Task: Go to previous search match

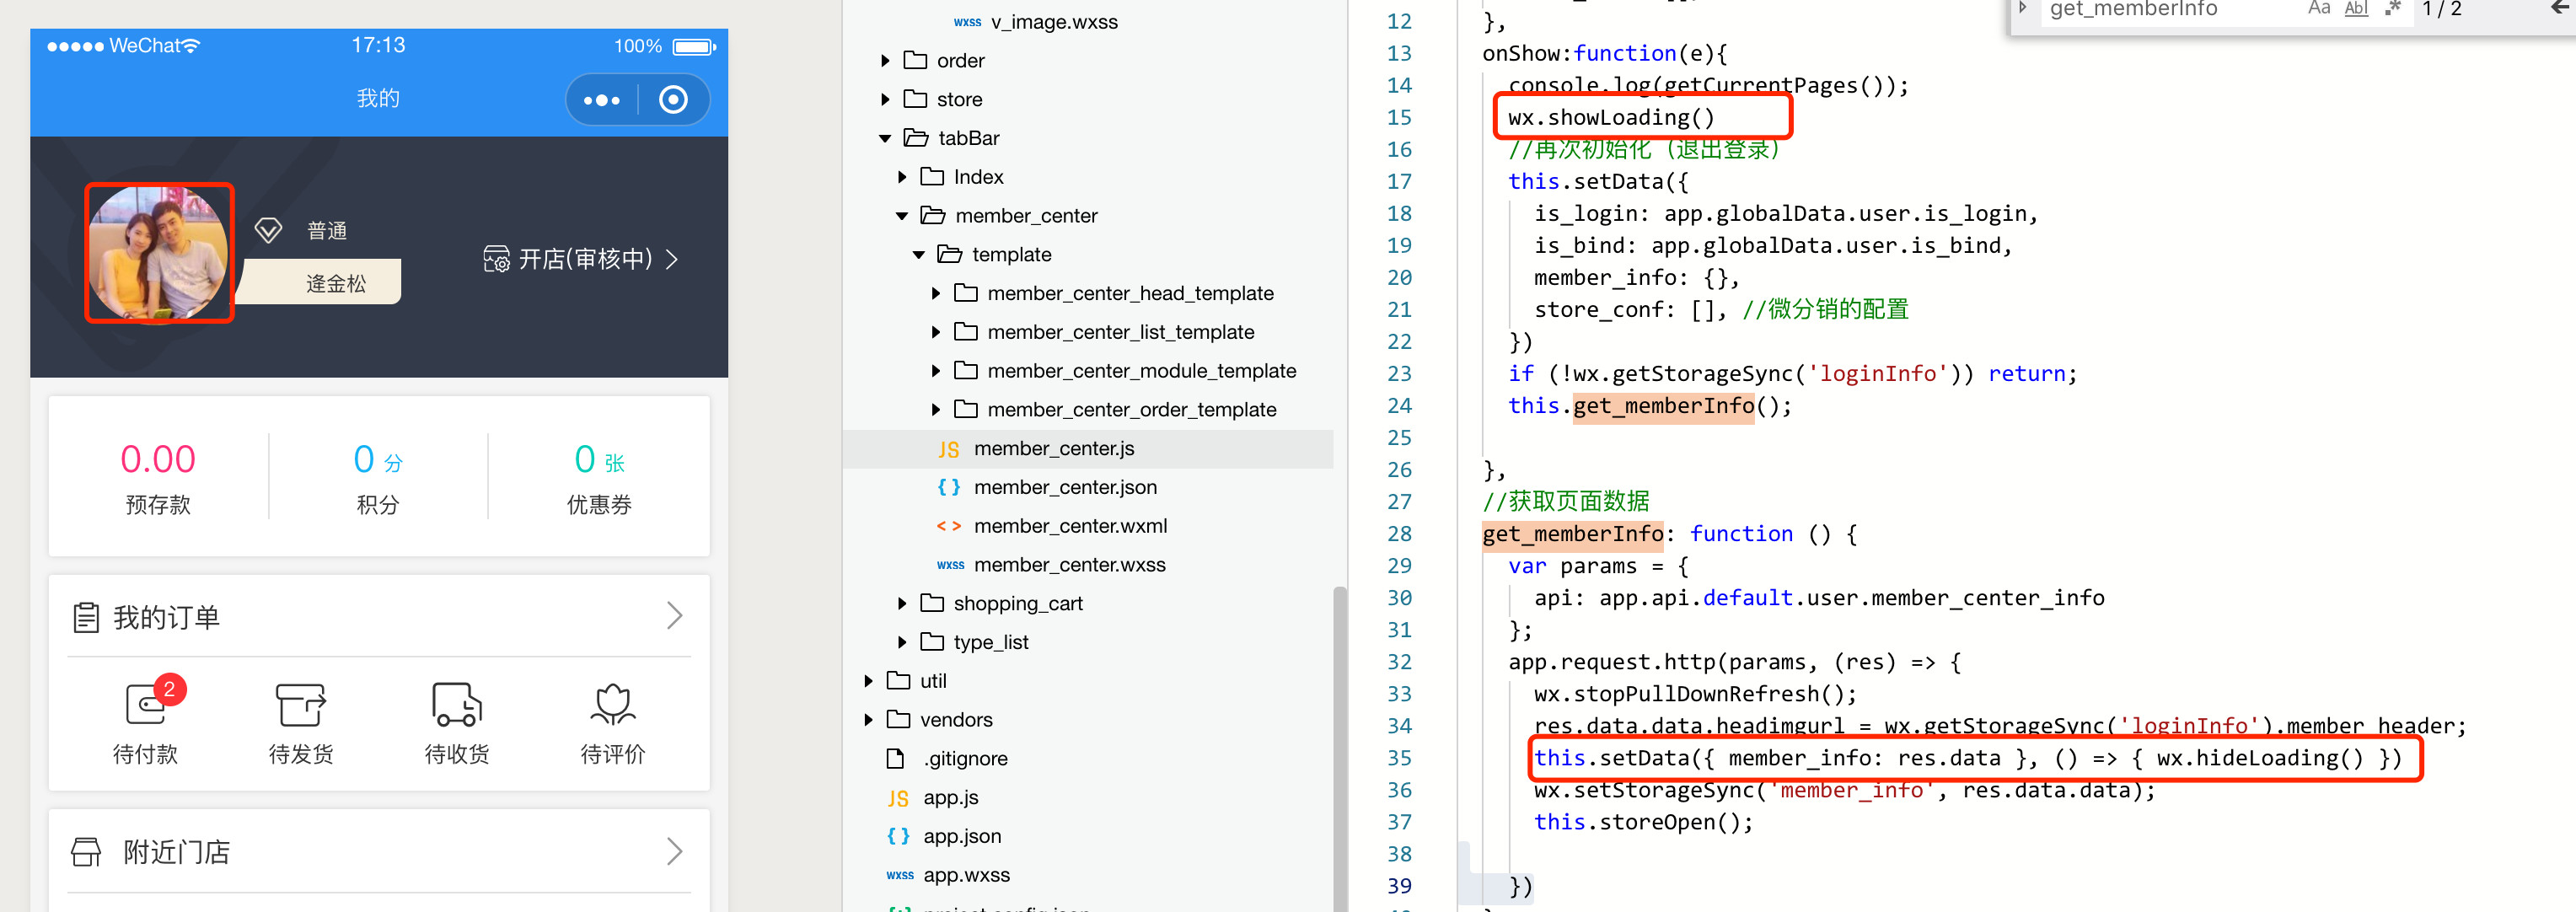Action: (x=2560, y=8)
